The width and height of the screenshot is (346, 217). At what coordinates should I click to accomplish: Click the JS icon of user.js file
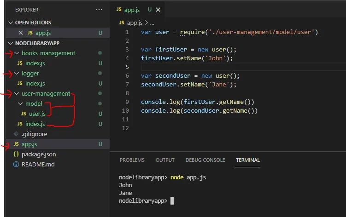tap(24, 114)
